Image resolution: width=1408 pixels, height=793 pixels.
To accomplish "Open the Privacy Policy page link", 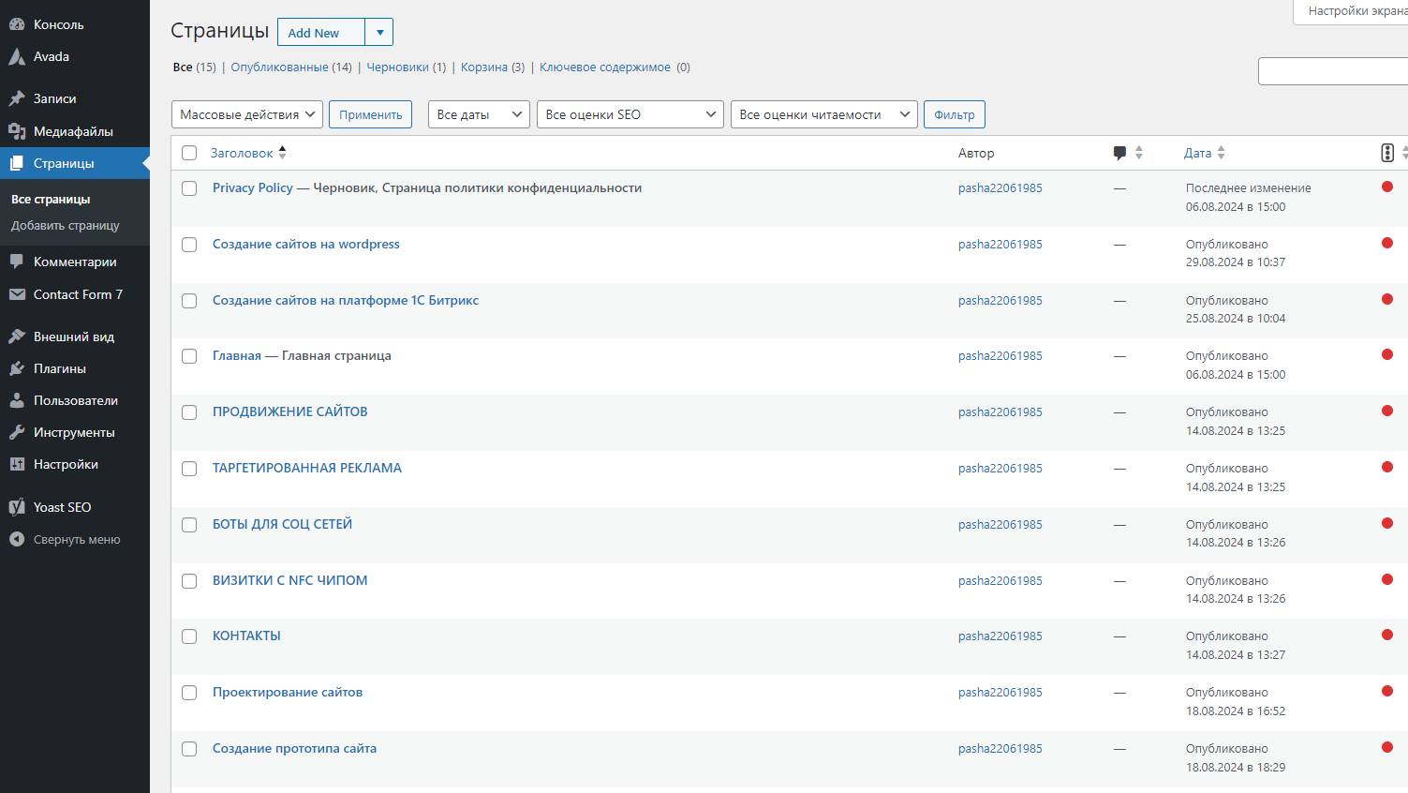I will click(x=253, y=187).
